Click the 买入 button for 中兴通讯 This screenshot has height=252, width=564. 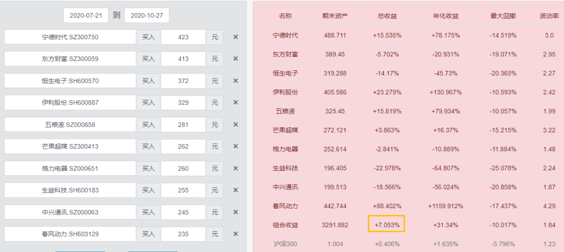click(148, 212)
